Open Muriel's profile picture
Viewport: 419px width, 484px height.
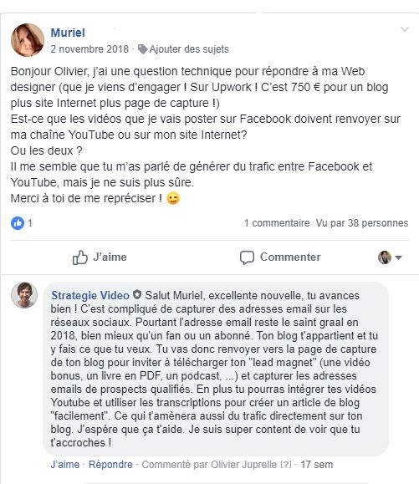tap(28, 40)
